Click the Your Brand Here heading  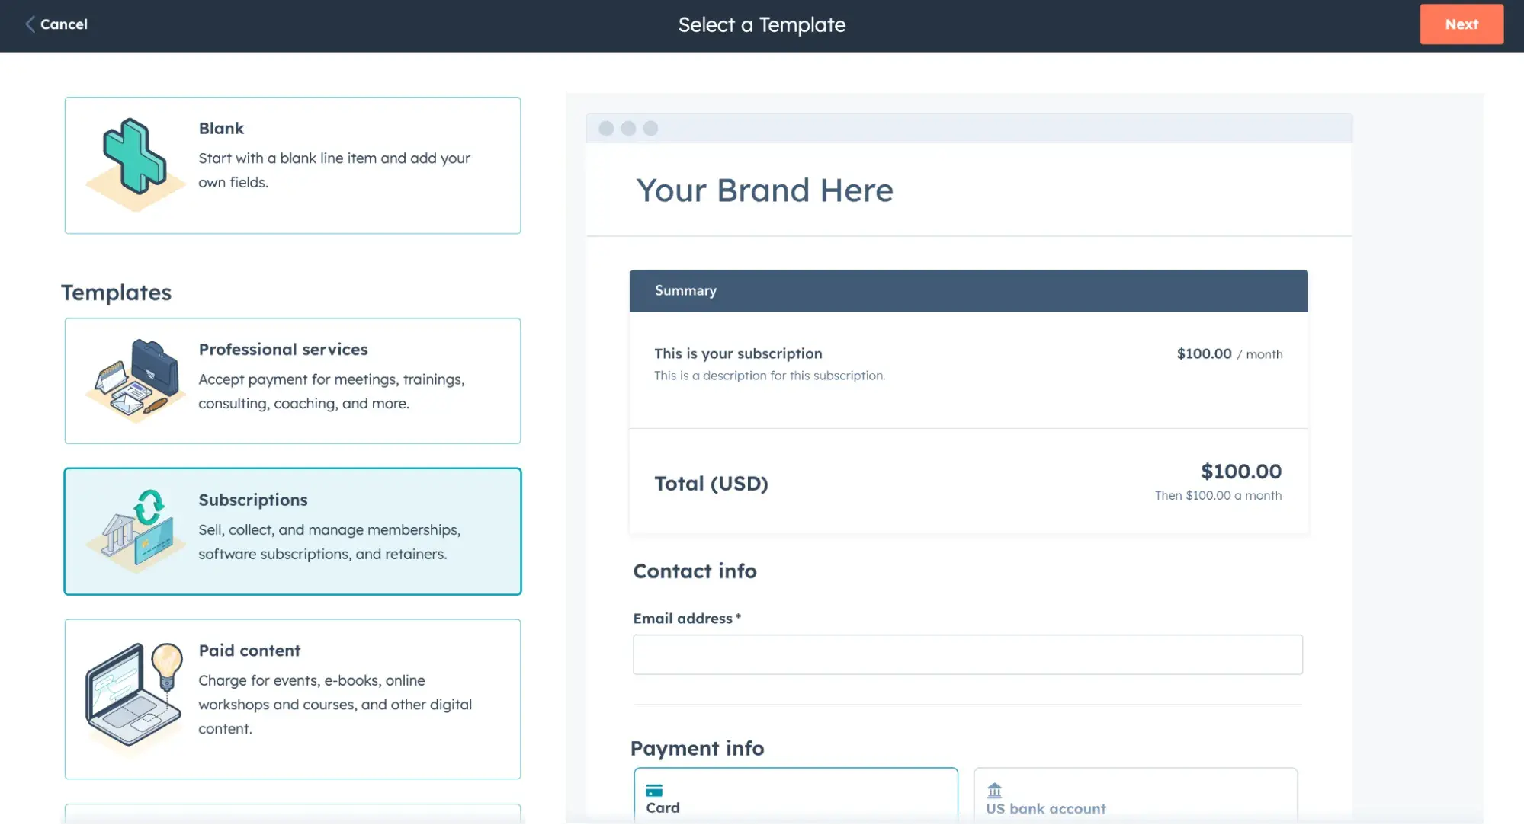click(x=765, y=190)
